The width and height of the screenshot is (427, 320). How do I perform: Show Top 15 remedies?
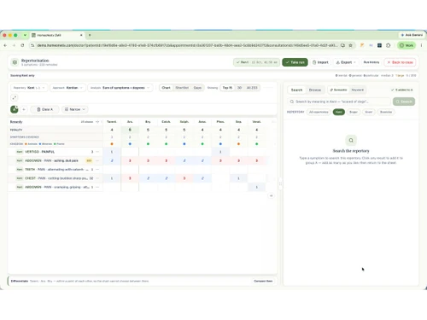click(x=227, y=88)
